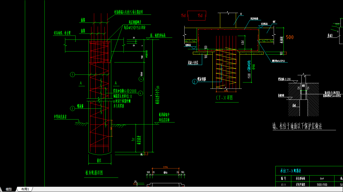Click the right section mark A
Image resolution: width=343 pixels, height=192 pixels.
[x=116, y=83]
